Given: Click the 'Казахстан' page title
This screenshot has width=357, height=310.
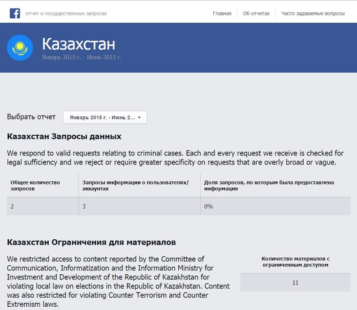Looking at the screenshot, I should point(79,44).
